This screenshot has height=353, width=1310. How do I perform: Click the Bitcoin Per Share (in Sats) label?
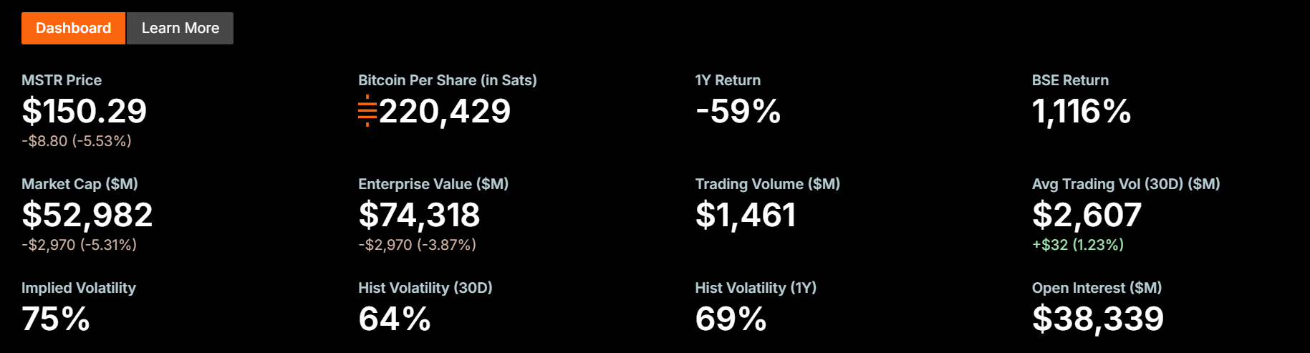(448, 80)
